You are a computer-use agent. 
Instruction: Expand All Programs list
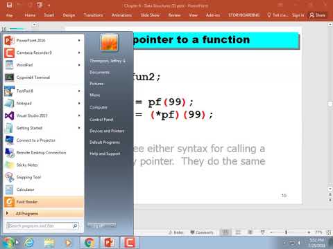point(44,214)
